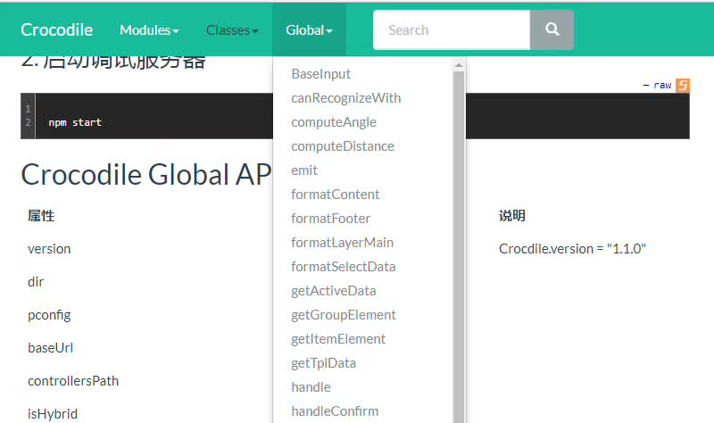Expand the Classes dropdown in navbar
This screenshot has width=714, height=423.
(x=232, y=29)
